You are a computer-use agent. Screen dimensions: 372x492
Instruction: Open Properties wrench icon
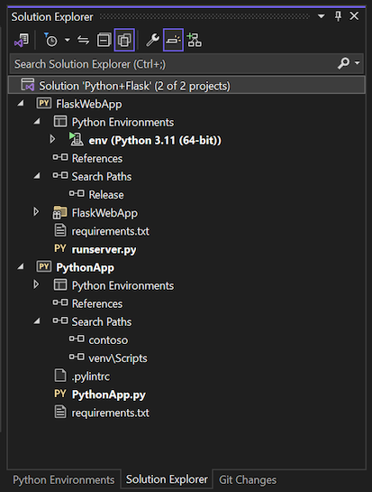click(153, 40)
